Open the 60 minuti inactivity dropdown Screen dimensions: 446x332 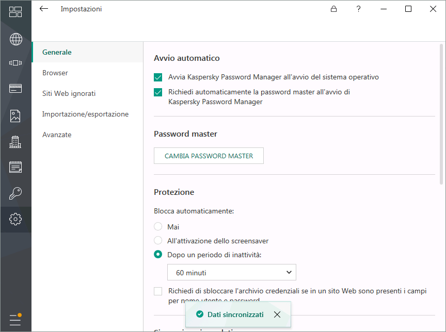click(x=232, y=272)
